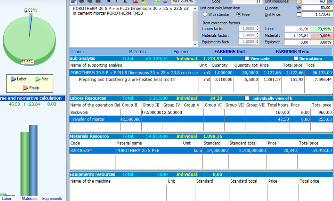This screenshot has height=201, width=334.
Task: Click the Equip. legend marker
Action: (x=26, y=88)
